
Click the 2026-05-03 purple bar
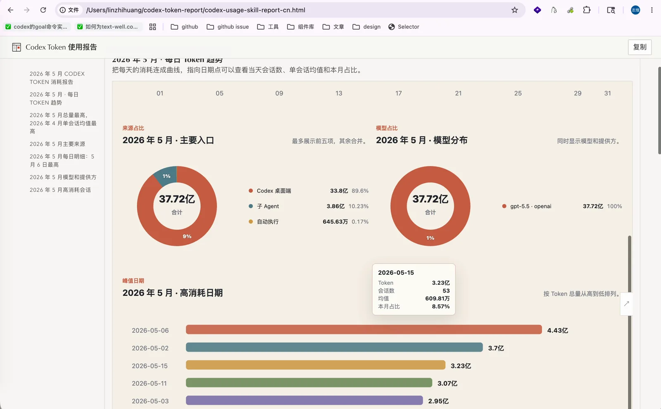click(x=304, y=400)
